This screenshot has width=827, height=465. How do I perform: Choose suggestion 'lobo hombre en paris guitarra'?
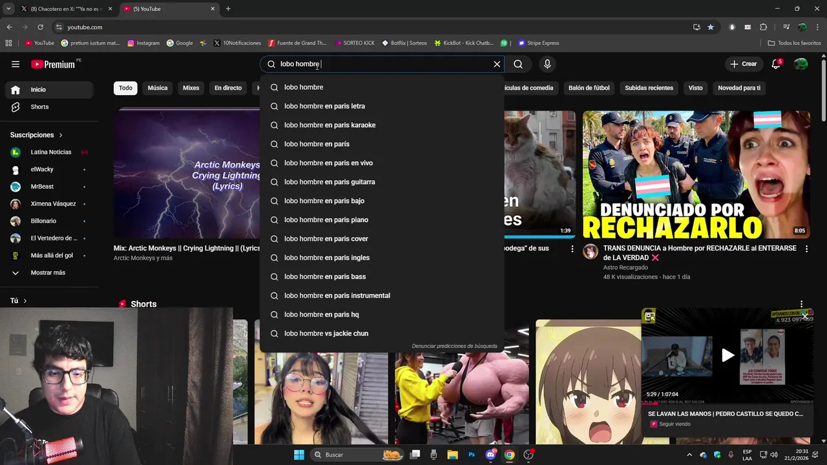(x=382, y=182)
